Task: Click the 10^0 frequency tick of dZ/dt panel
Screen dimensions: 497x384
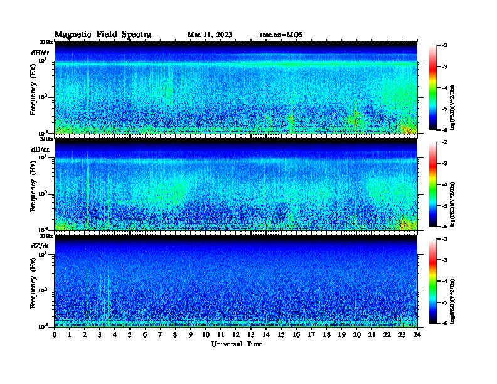Action: point(42,290)
